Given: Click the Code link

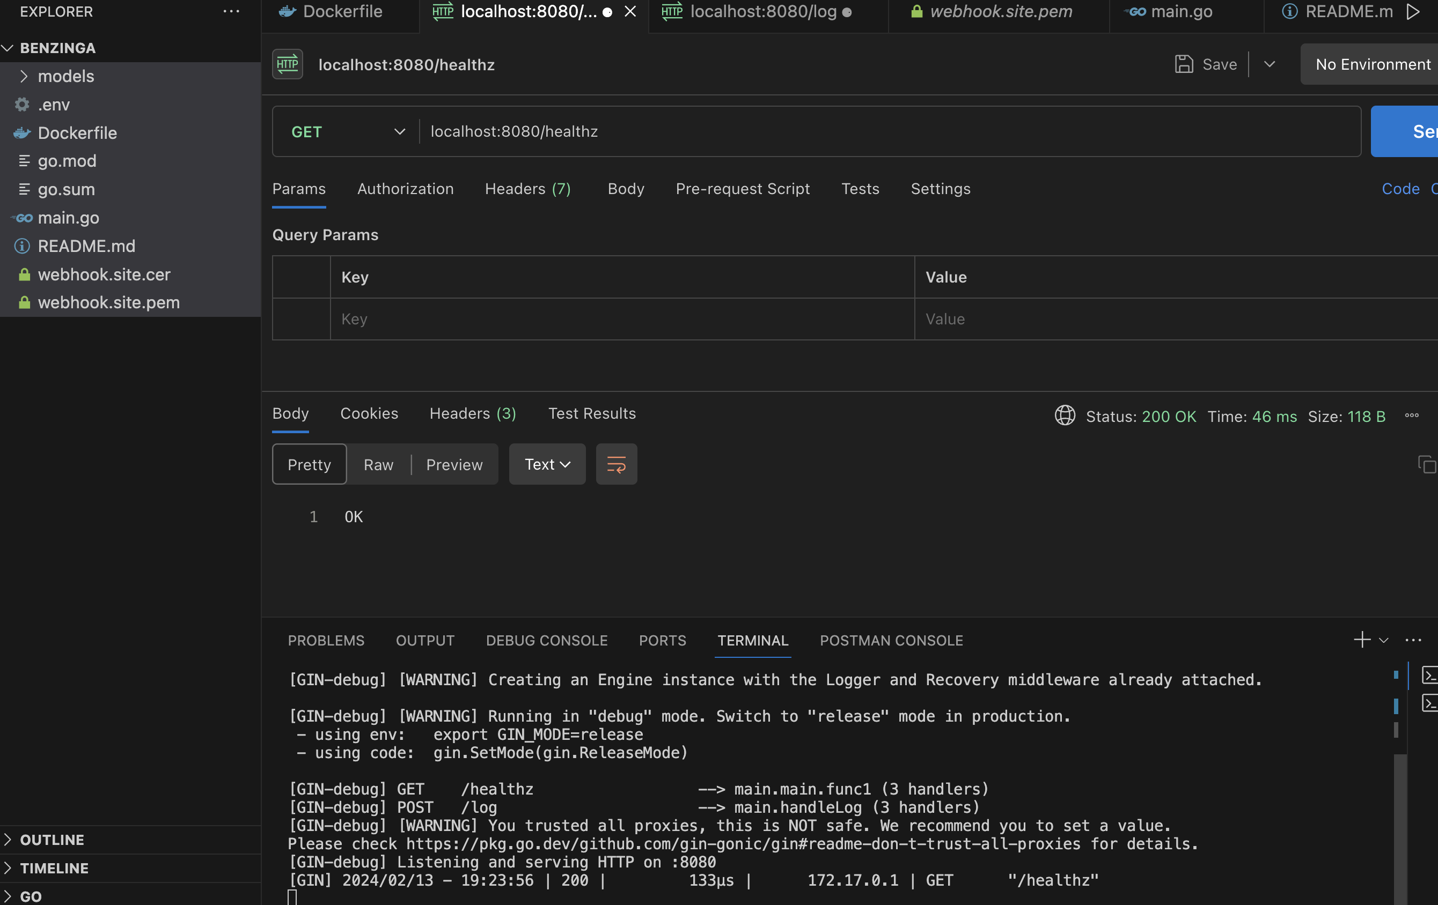Looking at the screenshot, I should (1400, 189).
